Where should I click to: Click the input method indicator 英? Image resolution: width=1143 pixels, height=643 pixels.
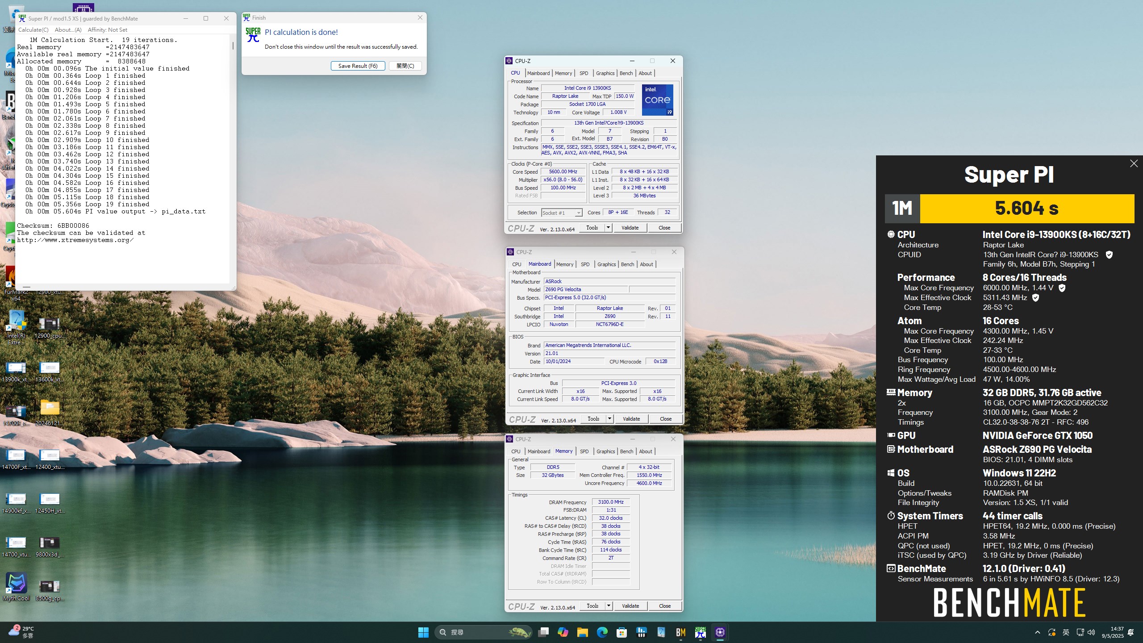1066,632
